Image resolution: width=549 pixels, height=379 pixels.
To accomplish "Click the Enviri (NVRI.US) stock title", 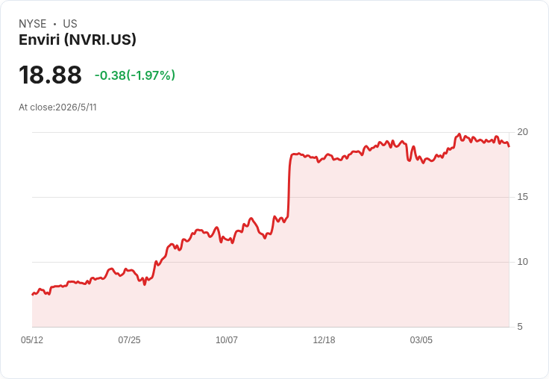I will pyautogui.click(x=78, y=40).
